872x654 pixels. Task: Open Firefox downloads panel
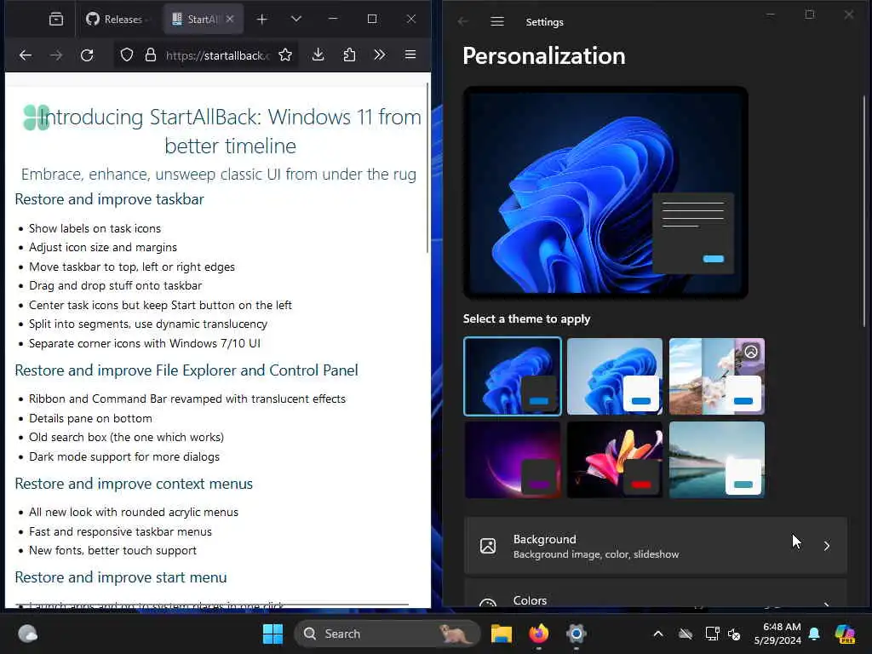318,54
